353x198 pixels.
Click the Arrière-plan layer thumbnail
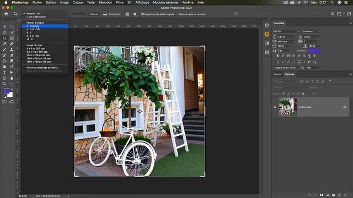pyautogui.click(x=288, y=107)
